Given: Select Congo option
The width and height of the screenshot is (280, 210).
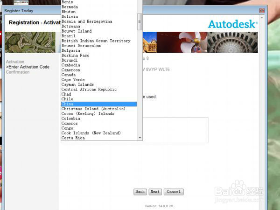Looking at the screenshot, I should pos(99,128).
